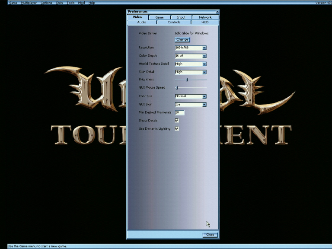Expand the GUI Skin dropdown
This screenshot has width=332, height=249.
(x=204, y=105)
